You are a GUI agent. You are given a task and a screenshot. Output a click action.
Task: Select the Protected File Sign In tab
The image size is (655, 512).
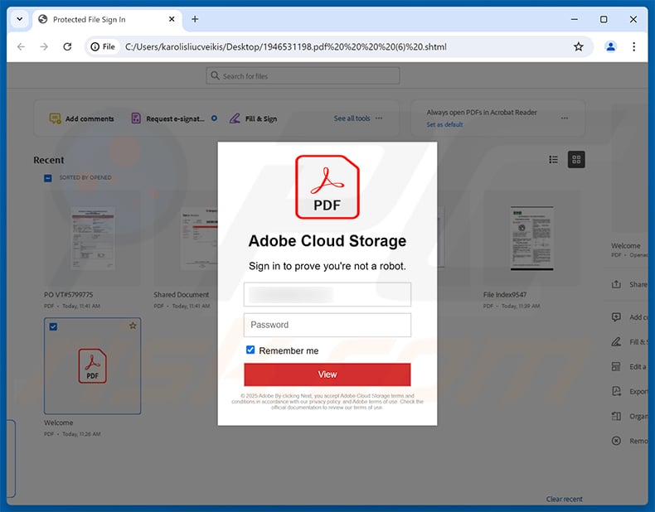click(x=106, y=19)
